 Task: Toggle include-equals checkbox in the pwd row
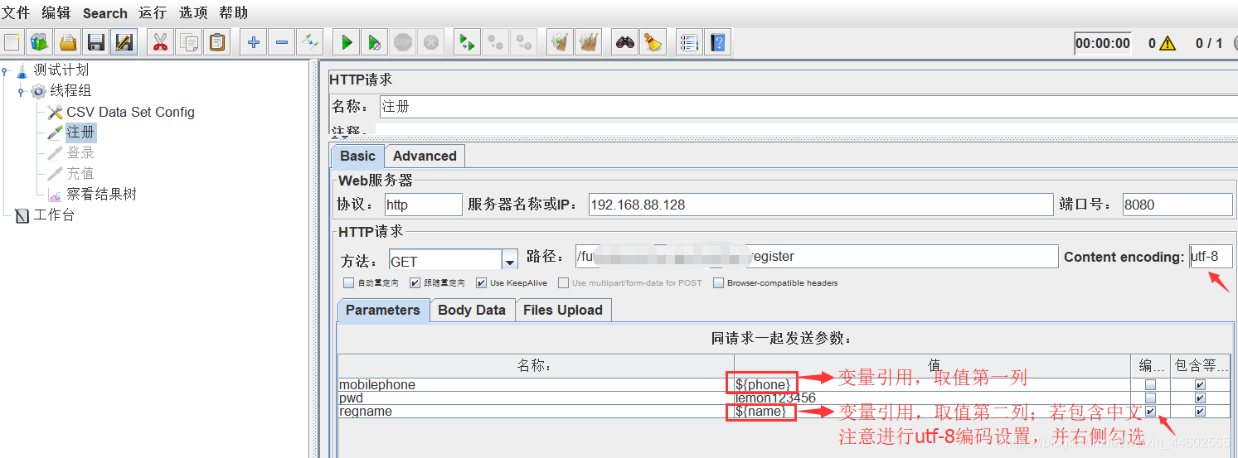pos(1200,398)
